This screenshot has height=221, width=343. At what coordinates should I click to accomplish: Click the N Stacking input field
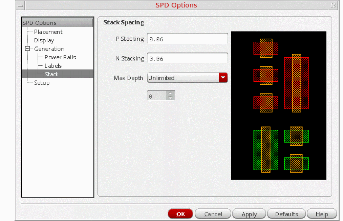[x=188, y=58]
